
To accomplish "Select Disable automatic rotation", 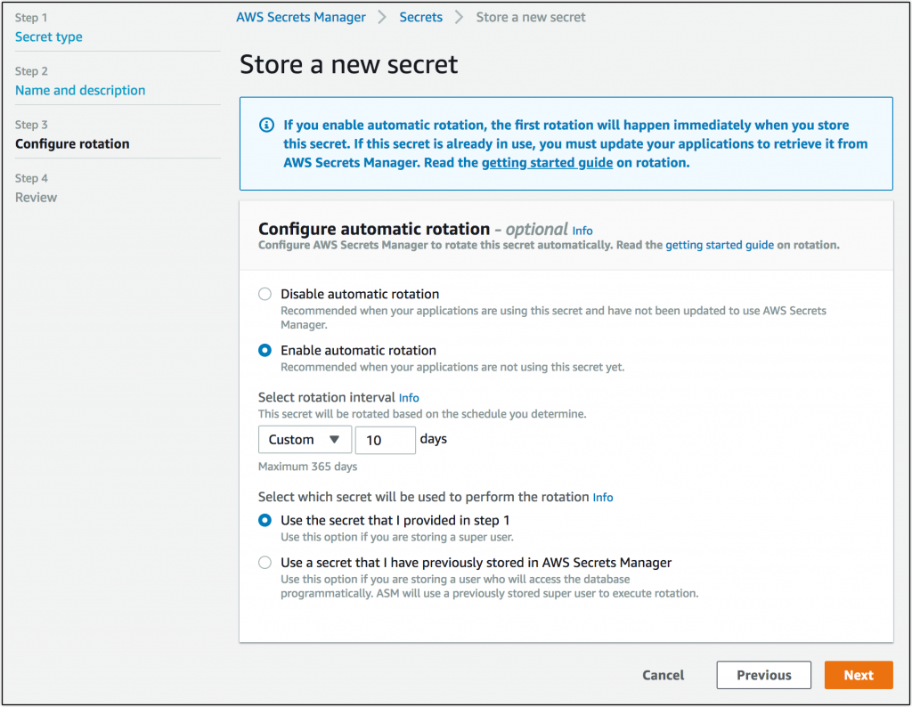I will coord(265,294).
